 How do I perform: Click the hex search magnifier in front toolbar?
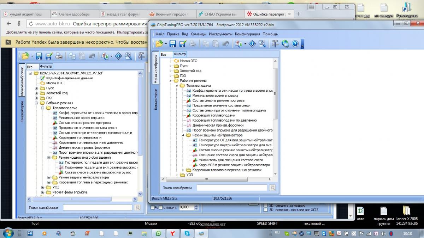[262, 44]
